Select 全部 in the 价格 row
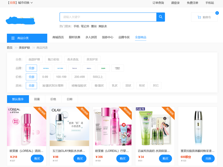 coord(31,77)
